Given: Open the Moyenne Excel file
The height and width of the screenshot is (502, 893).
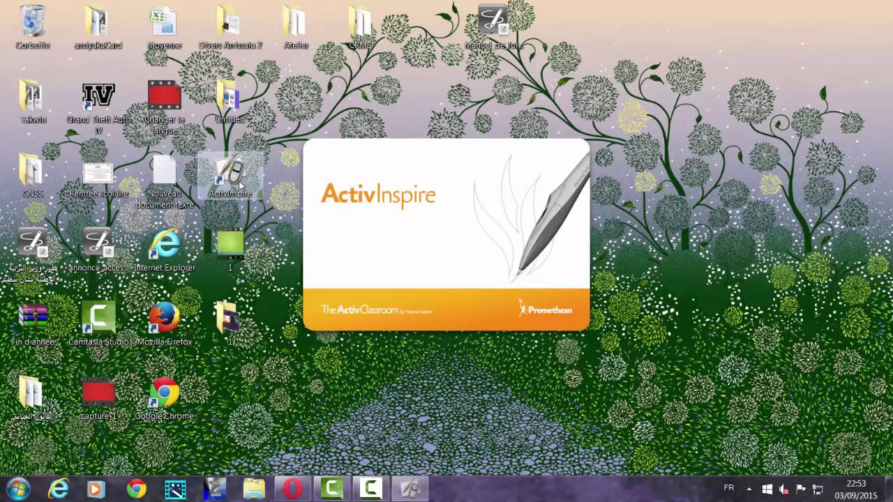Looking at the screenshot, I should click(165, 26).
